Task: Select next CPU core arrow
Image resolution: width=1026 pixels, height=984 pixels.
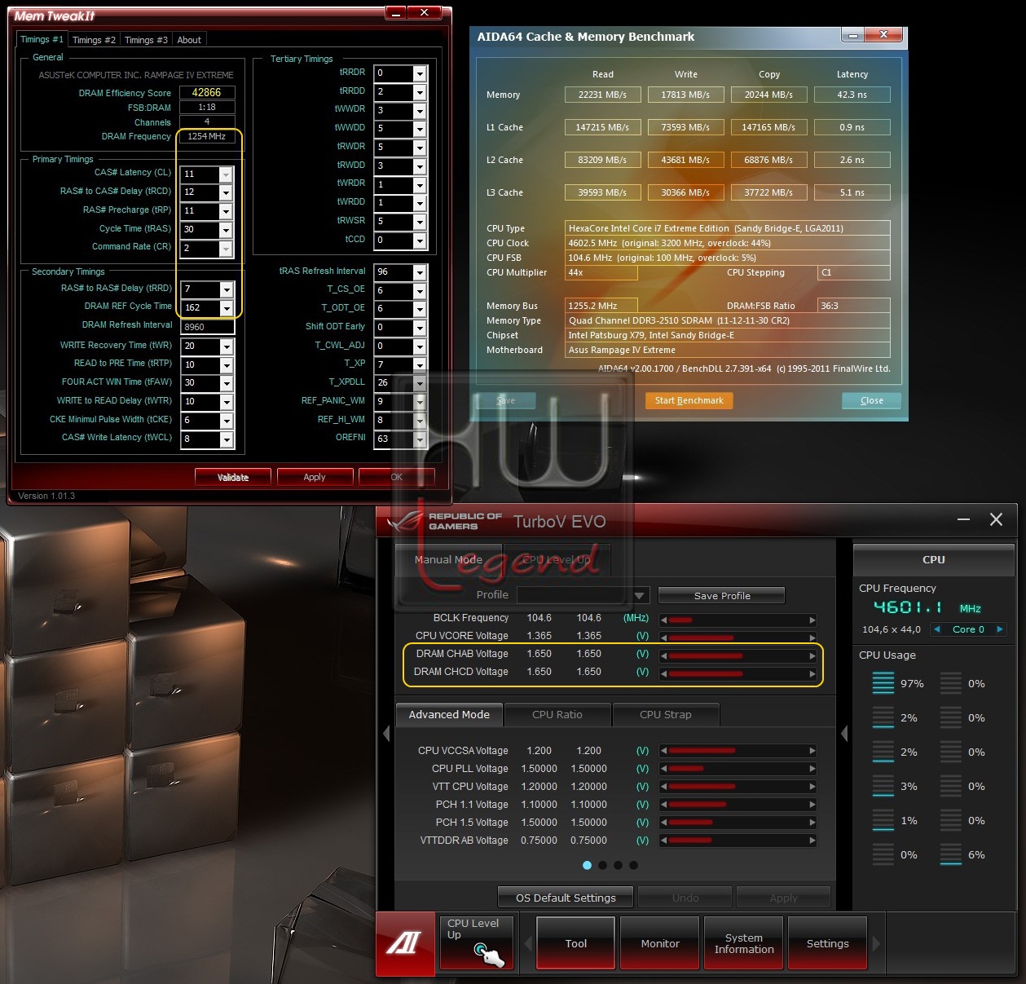Action: 1000,629
